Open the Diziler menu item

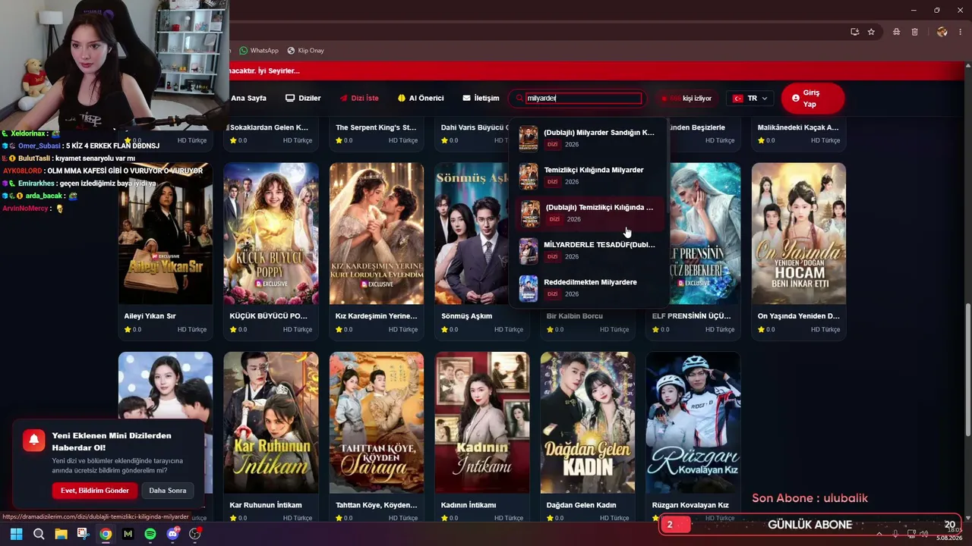click(x=303, y=98)
